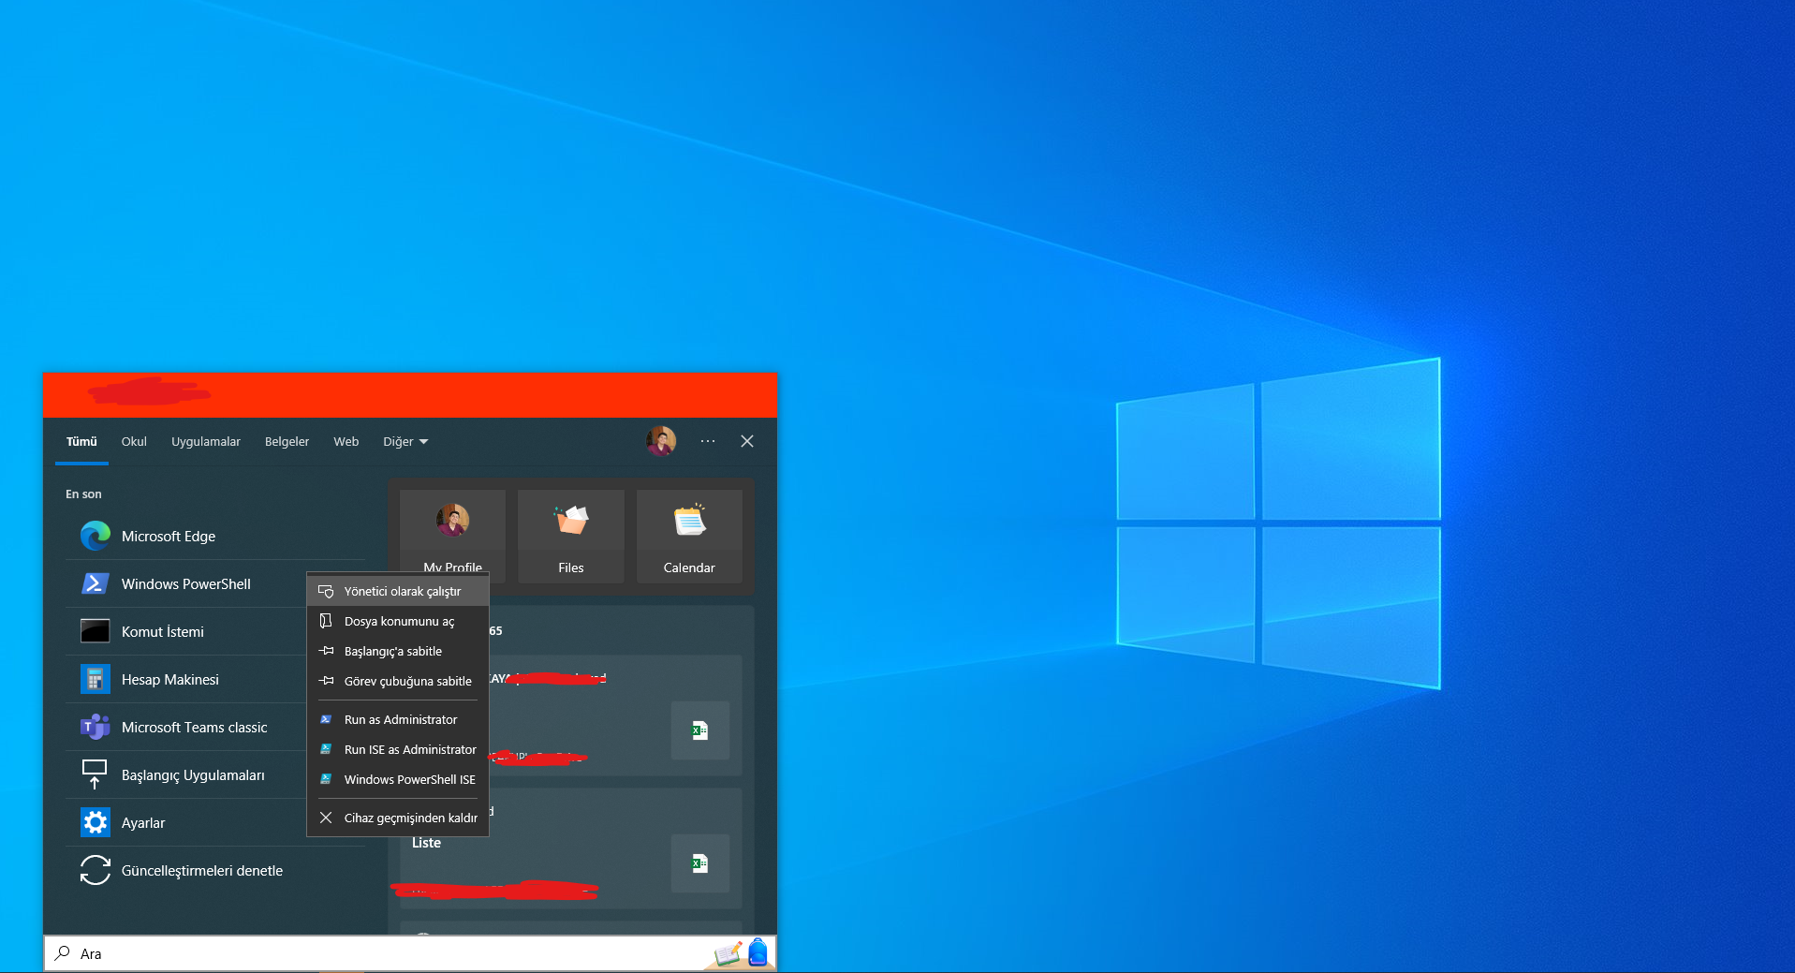
Task: Open Komut İstemi command prompt
Action: click(162, 632)
